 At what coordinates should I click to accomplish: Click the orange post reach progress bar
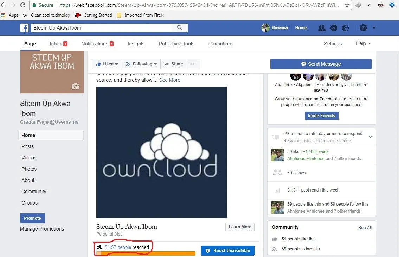click(x=146, y=253)
